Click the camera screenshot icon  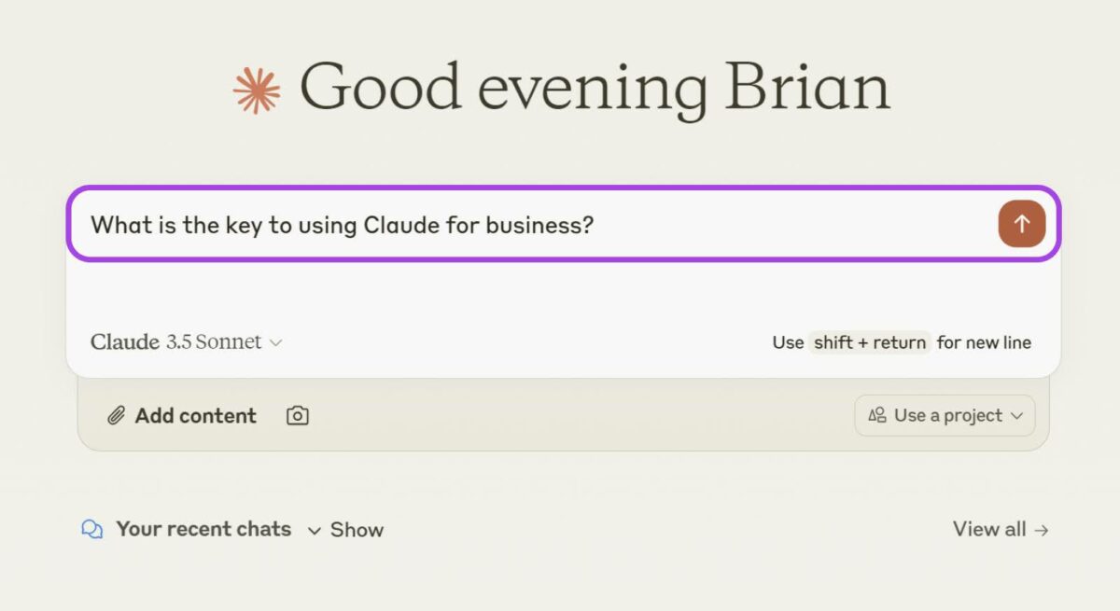(x=297, y=416)
